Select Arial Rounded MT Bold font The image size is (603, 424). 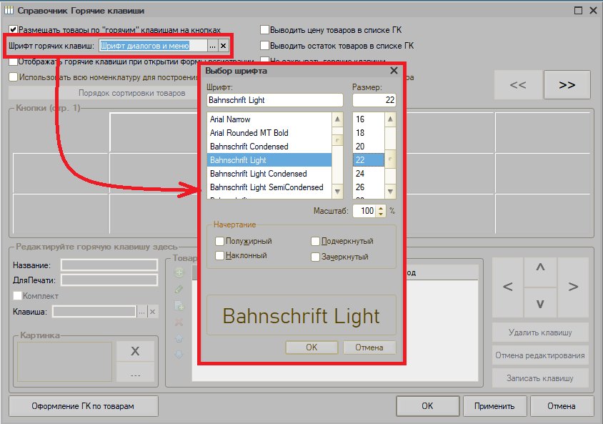pos(269,133)
